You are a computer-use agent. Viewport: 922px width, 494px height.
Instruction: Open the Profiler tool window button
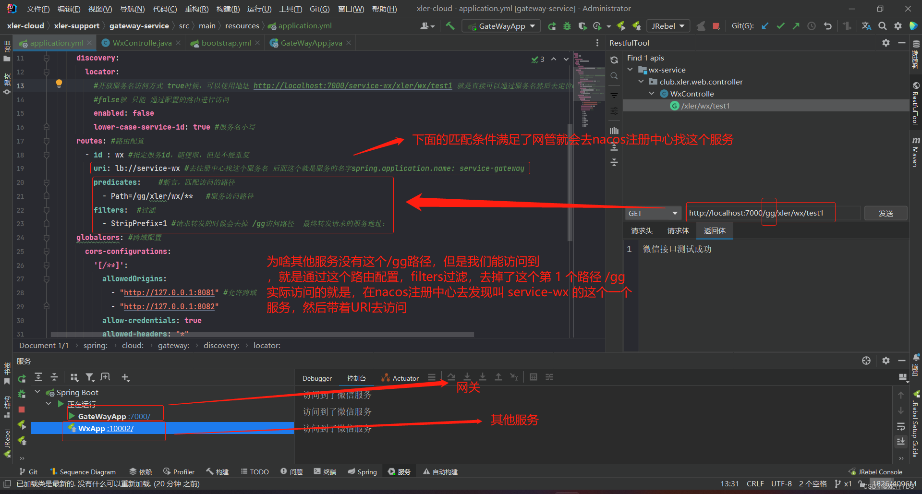179,472
